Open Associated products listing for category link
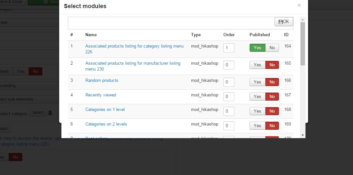The width and height of the screenshot is (353, 175). (134, 46)
